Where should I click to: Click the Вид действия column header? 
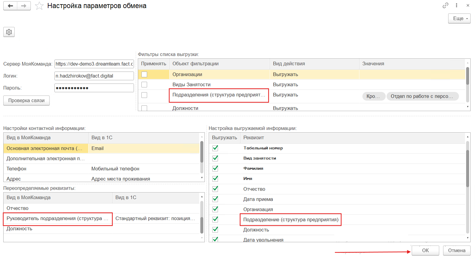point(314,64)
